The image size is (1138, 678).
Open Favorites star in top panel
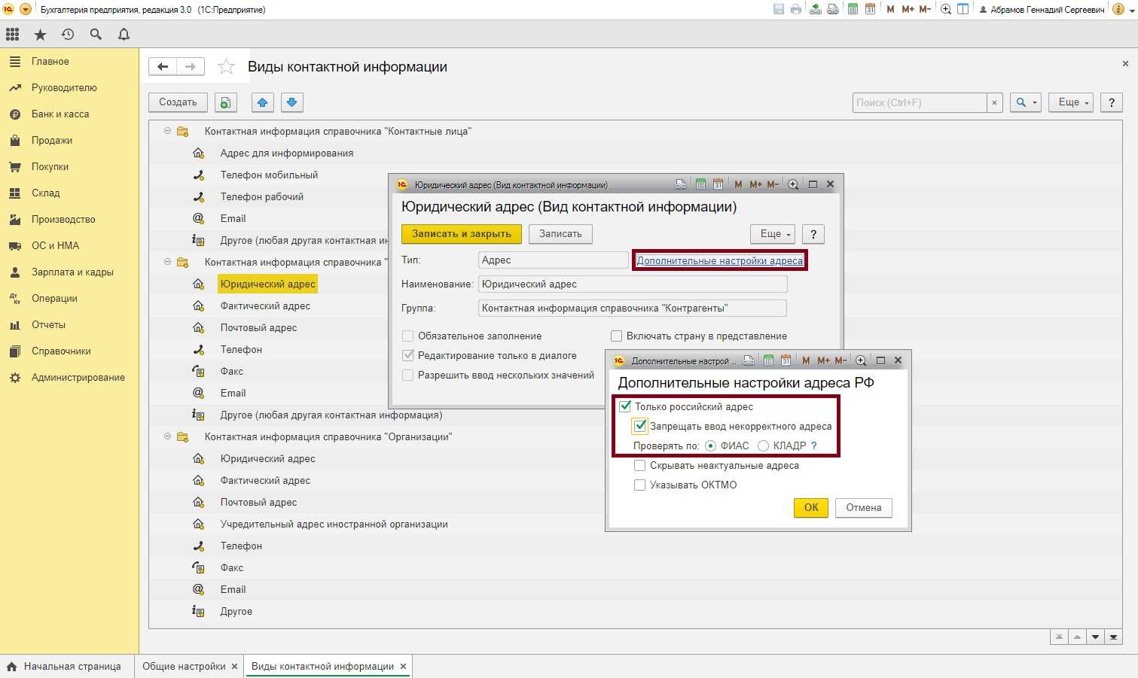click(x=41, y=35)
